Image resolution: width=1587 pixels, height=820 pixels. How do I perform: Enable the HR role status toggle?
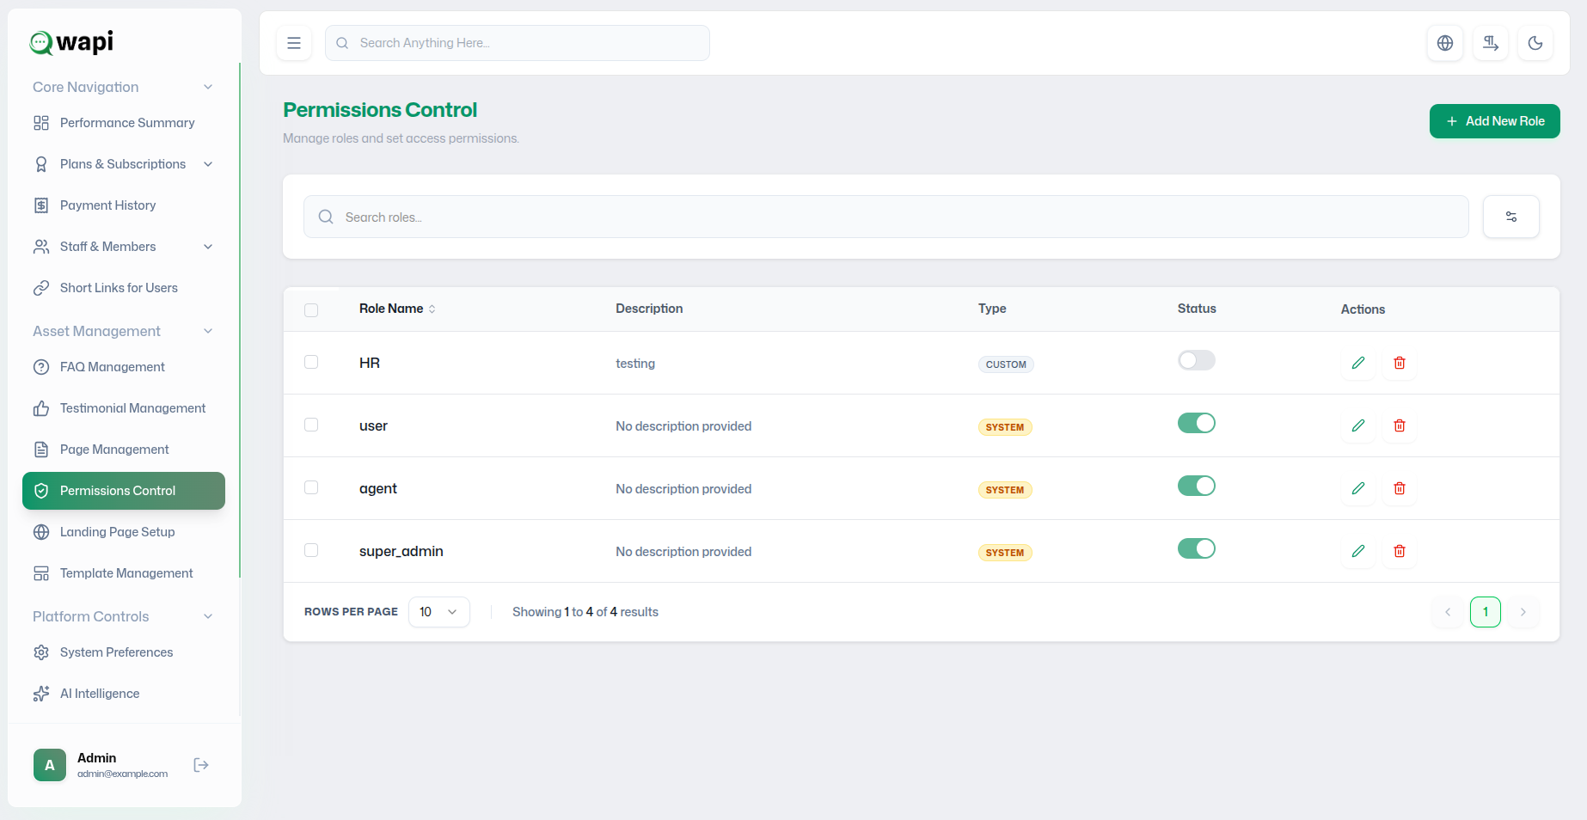(1197, 360)
